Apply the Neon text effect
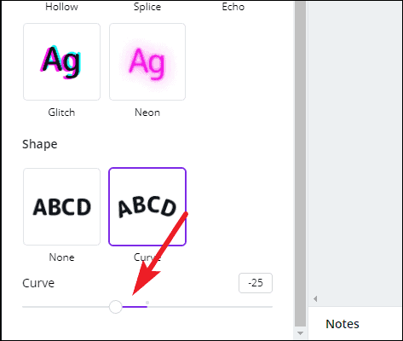The width and height of the screenshot is (403, 341). 147,61
